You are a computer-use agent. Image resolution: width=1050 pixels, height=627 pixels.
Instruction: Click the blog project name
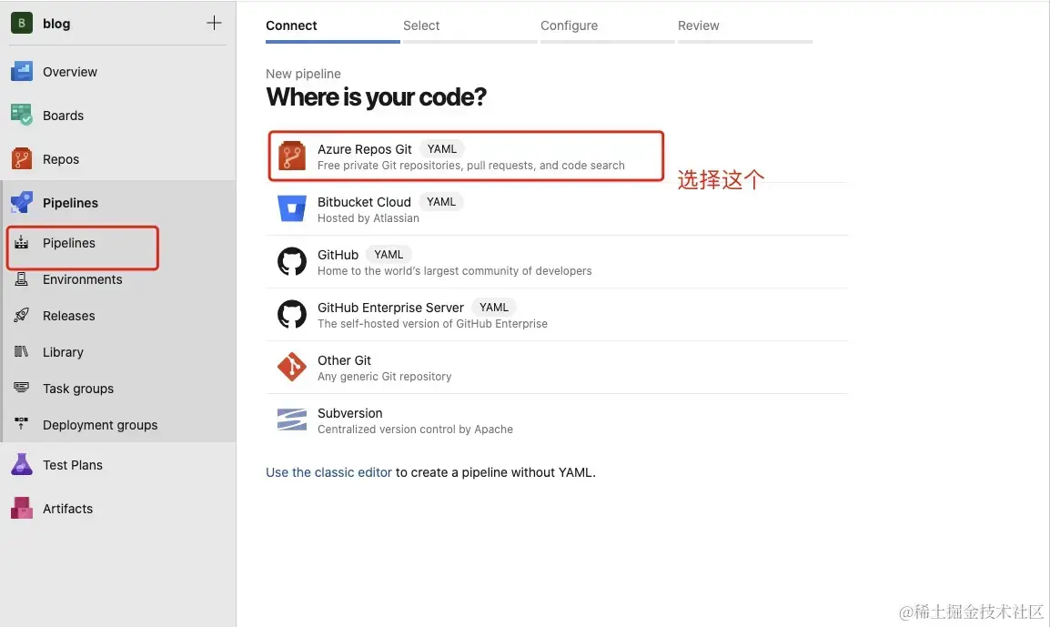point(56,24)
